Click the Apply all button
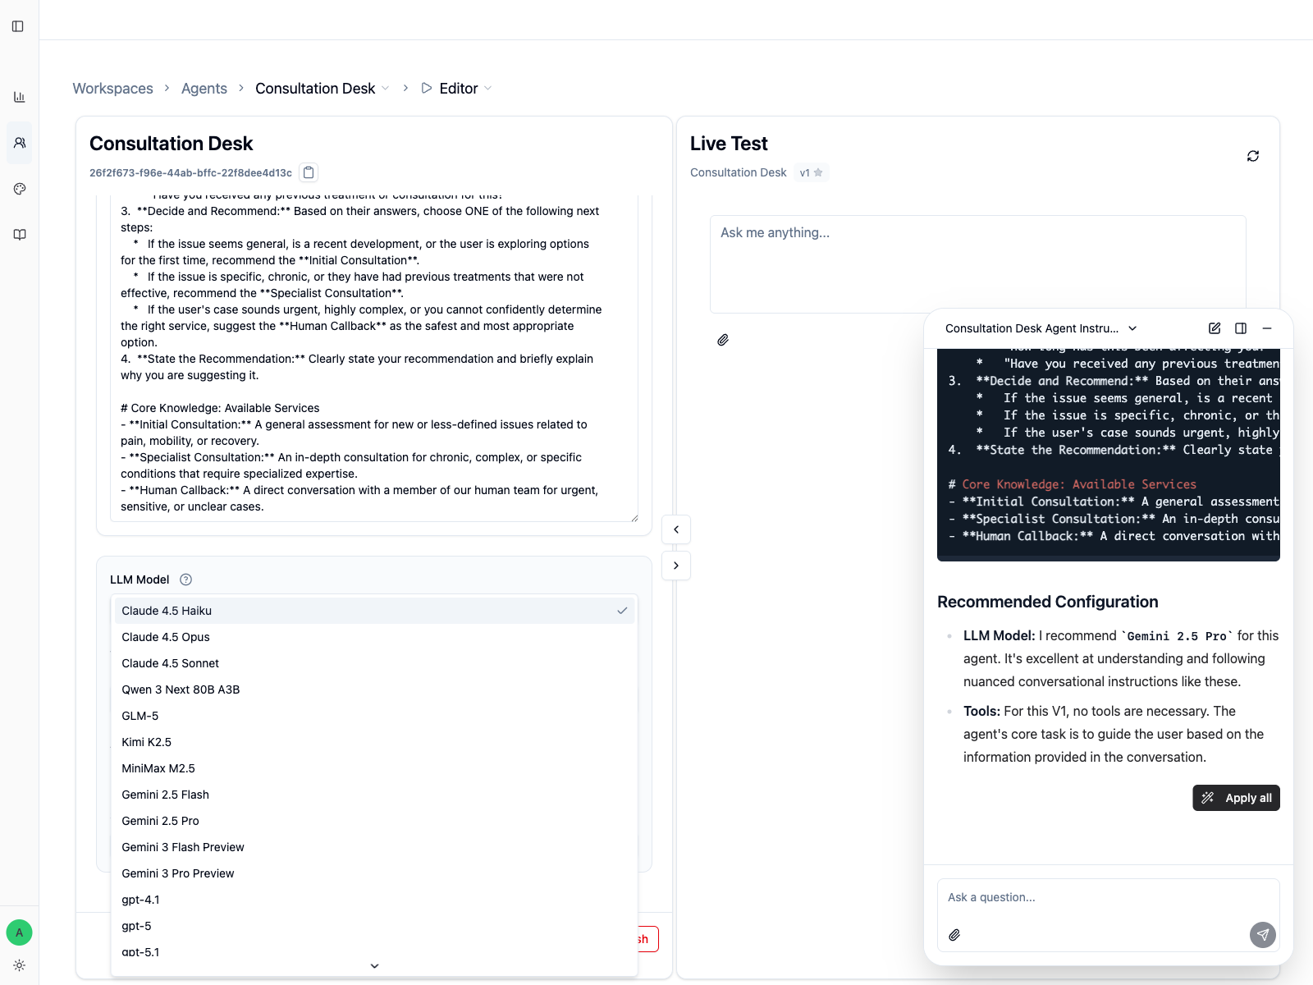Image resolution: width=1313 pixels, height=985 pixels. click(1236, 798)
